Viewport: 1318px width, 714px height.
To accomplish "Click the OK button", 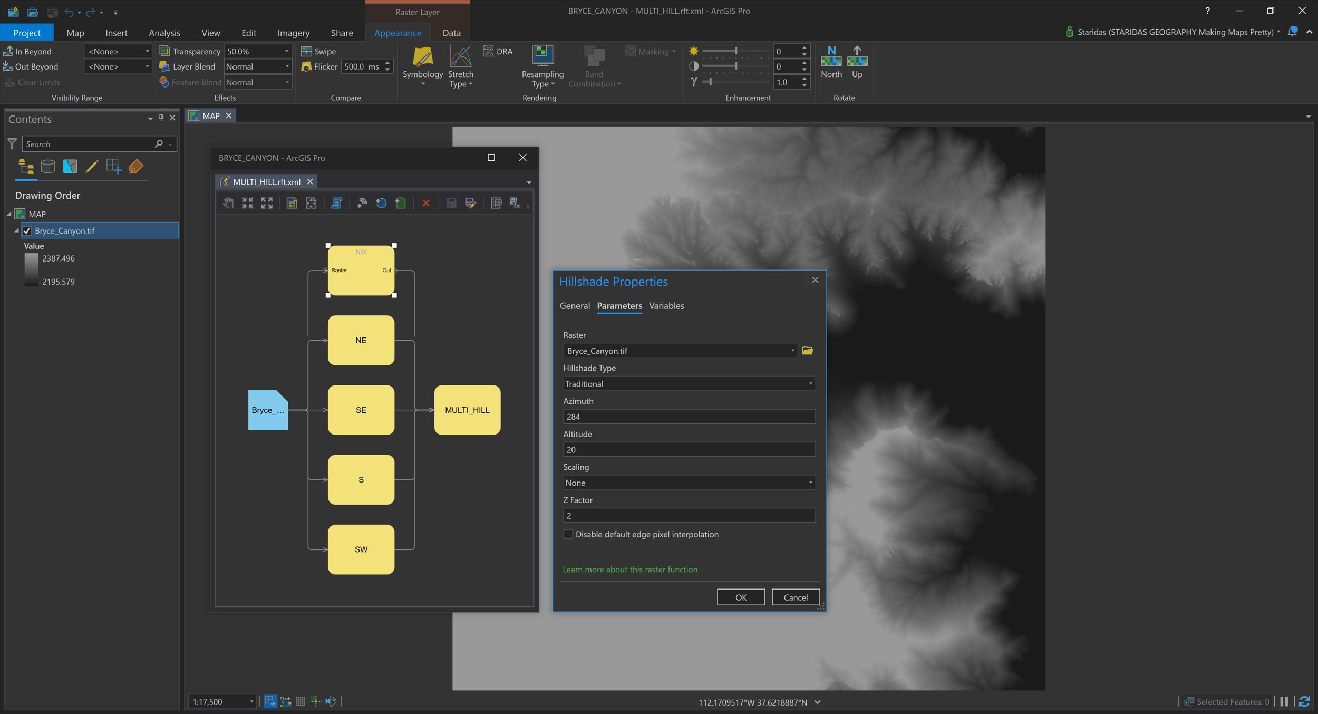I will (x=740, y=597).
